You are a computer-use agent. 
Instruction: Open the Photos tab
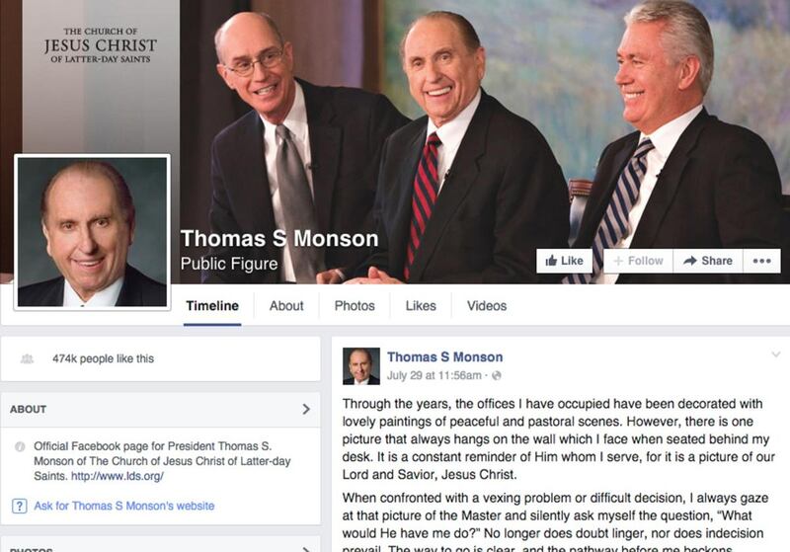(355, 306)
